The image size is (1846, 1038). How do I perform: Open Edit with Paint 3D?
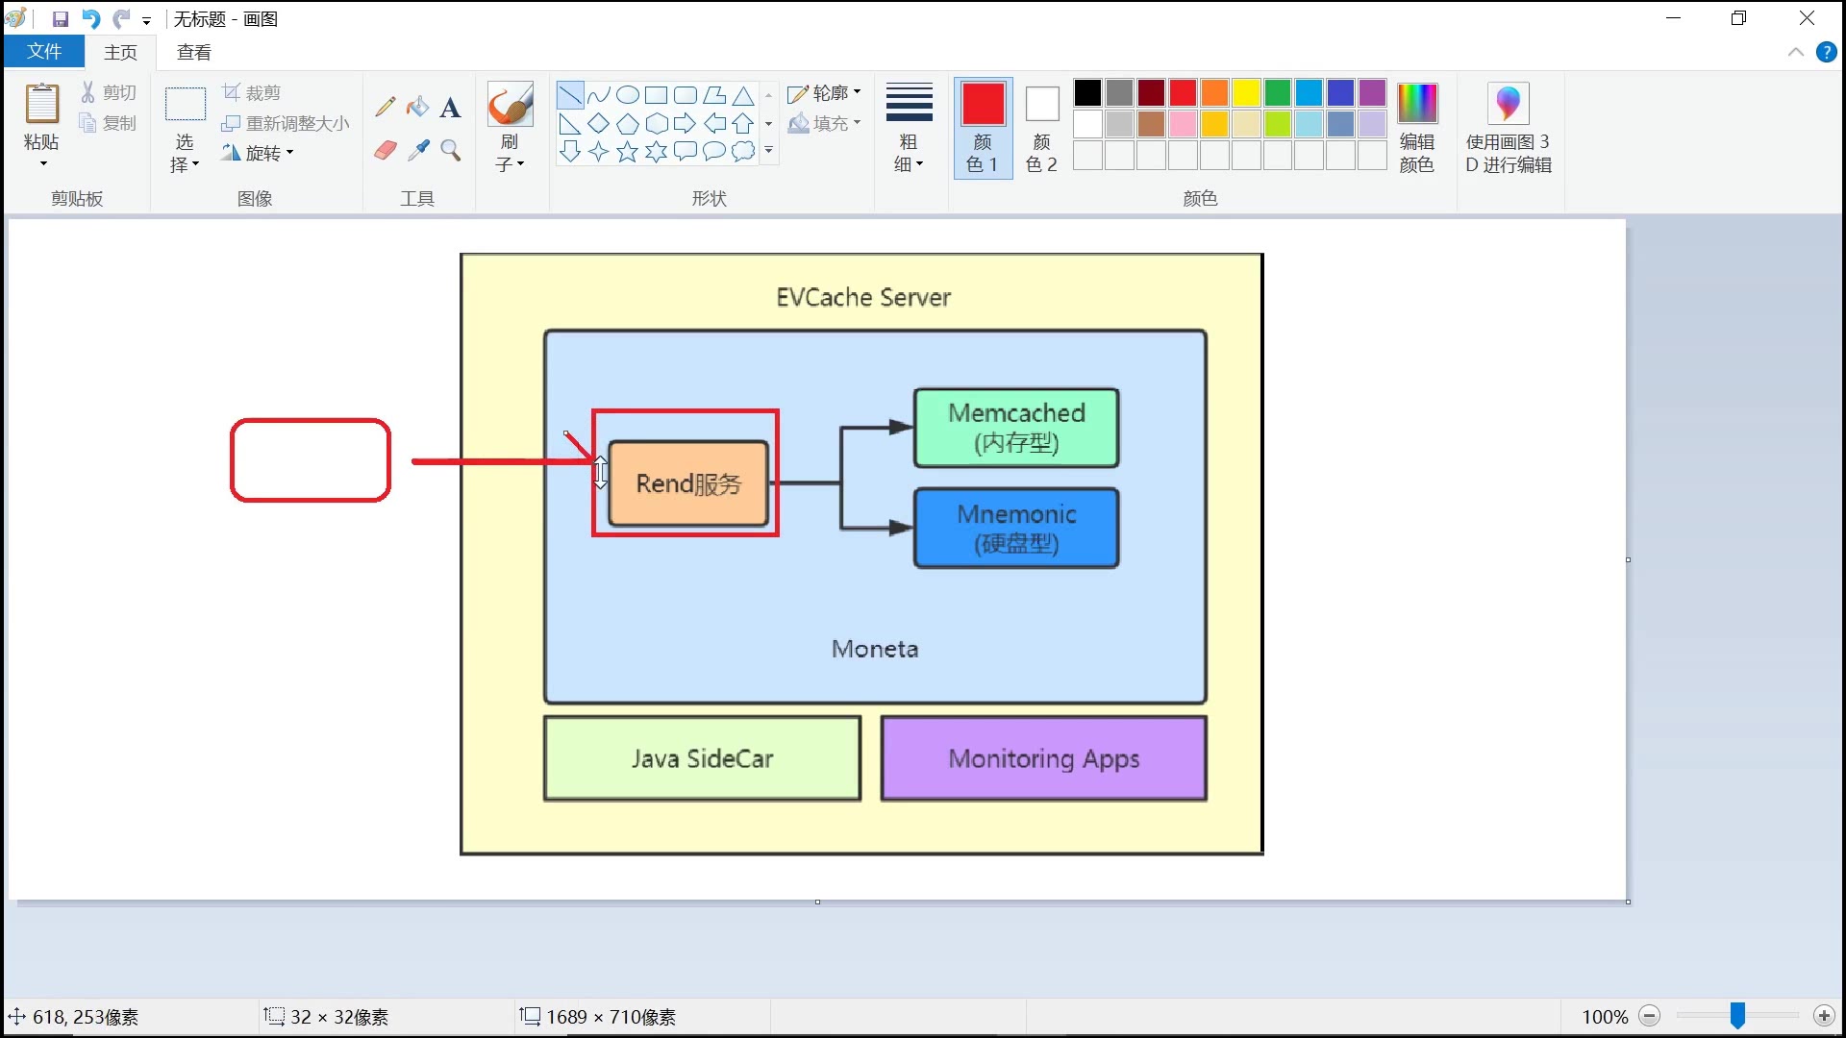(1509, 127)
